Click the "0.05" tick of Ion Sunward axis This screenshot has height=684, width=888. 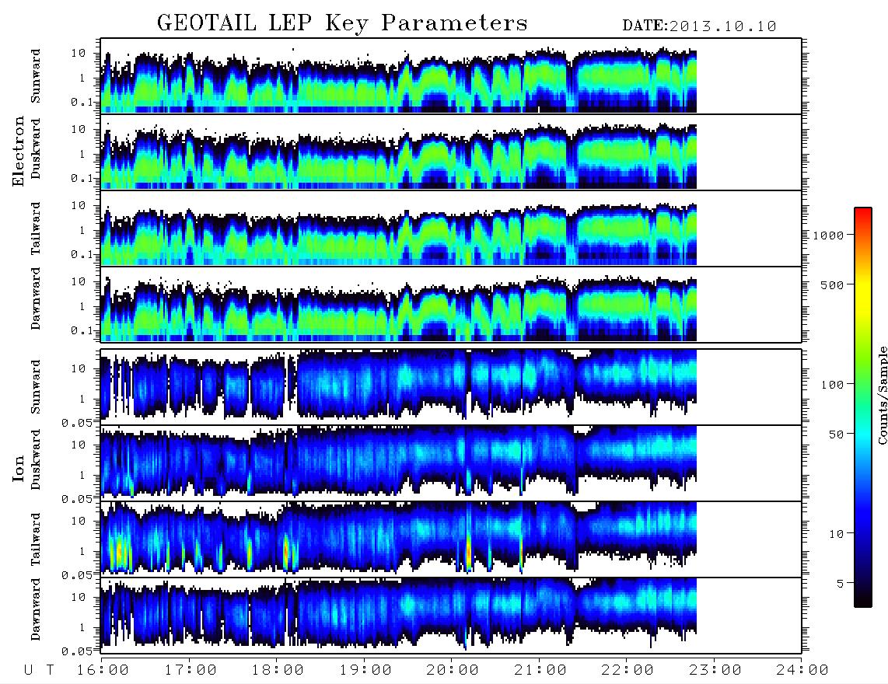pyautogui.click(x=77, y=422)
